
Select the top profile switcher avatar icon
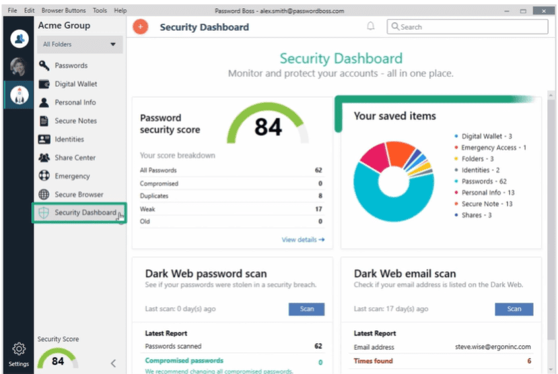[x=20, y=38]
